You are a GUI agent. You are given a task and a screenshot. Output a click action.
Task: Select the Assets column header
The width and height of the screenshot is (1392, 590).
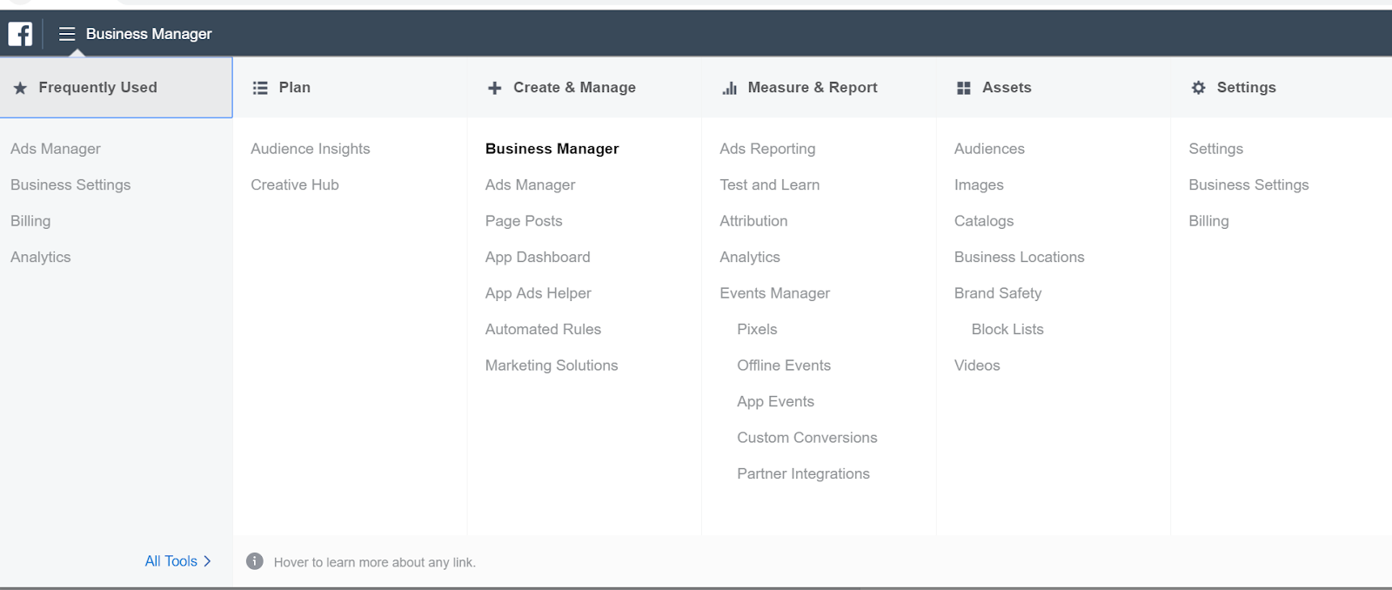(x=1007, y=87)
